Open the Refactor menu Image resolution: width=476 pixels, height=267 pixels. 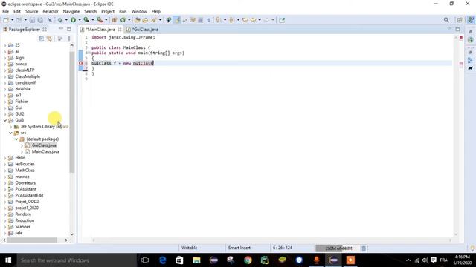pos(51,12)
